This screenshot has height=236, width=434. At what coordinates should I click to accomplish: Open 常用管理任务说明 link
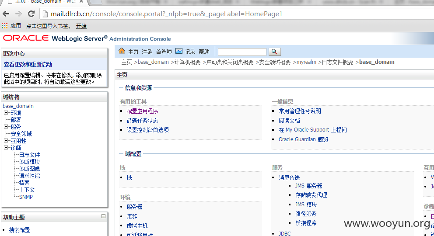point(300,111)
